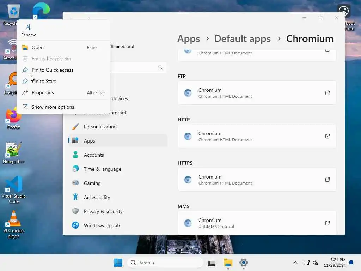
Task: Open the FTP Chromium default app card
Action: 257,93
